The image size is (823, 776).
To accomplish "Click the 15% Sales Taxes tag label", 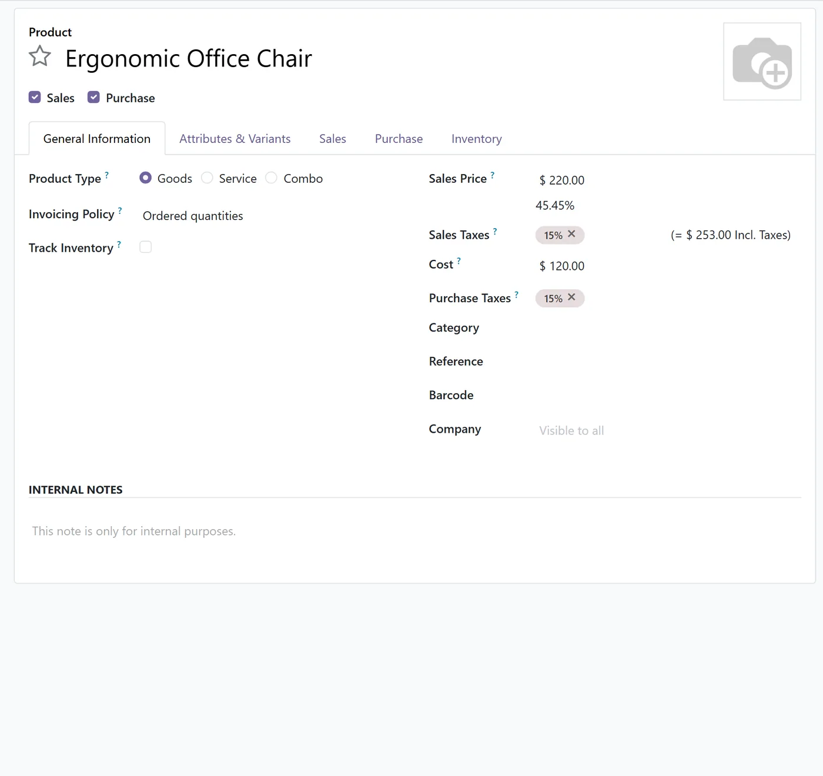I will [553, 235].
